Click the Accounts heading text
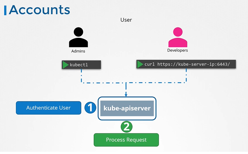The image size is (248, 154). click(x=39, y=10)
